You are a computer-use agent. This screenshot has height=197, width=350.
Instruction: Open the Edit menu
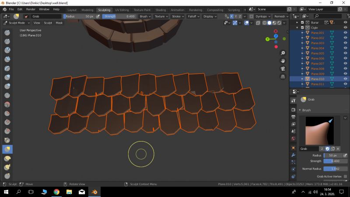(x=20, y=9)
